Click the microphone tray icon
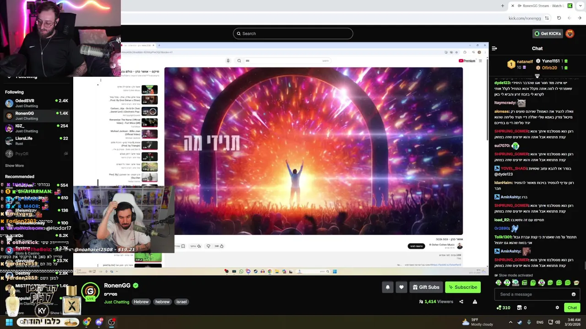This screenshot has height=329, width=586. coord(529,322)
